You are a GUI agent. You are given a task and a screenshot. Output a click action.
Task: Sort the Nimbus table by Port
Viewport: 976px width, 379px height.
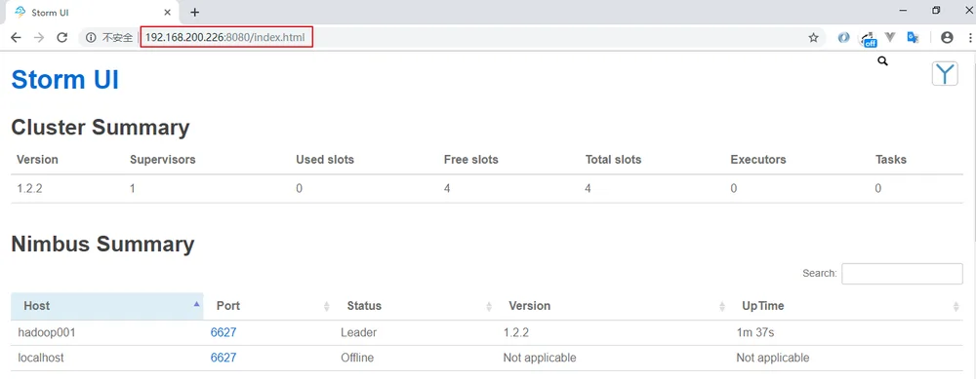click(269, 306)
